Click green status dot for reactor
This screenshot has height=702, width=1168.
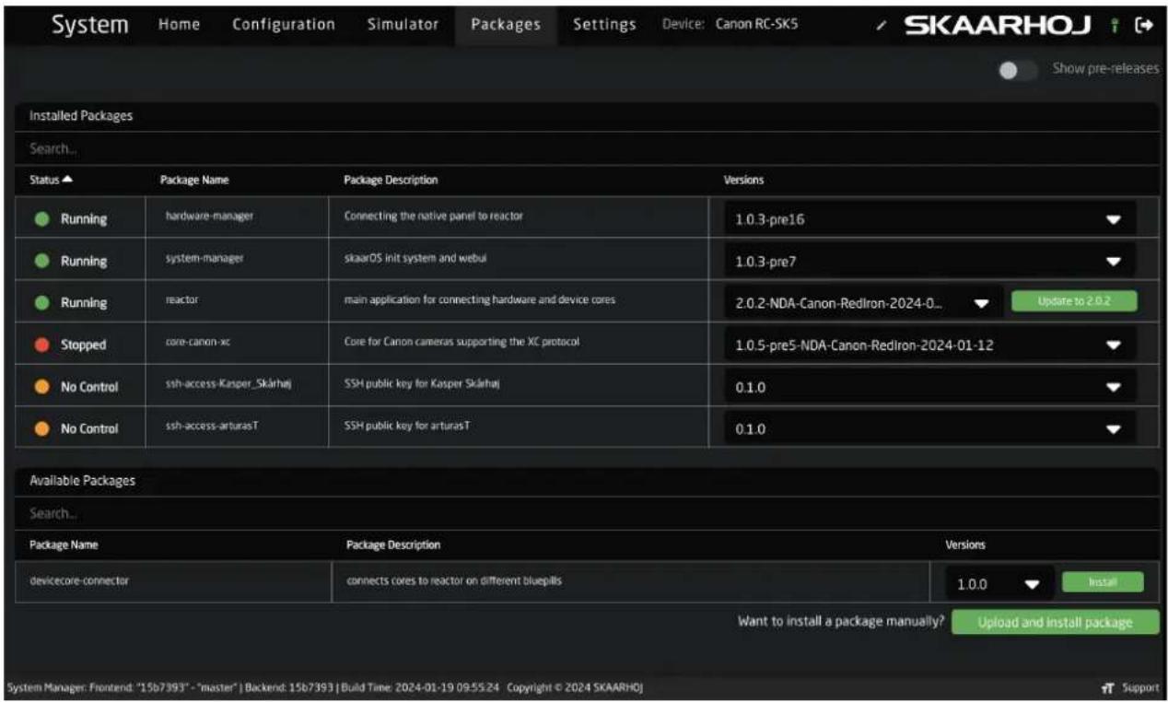click(41, 302)
